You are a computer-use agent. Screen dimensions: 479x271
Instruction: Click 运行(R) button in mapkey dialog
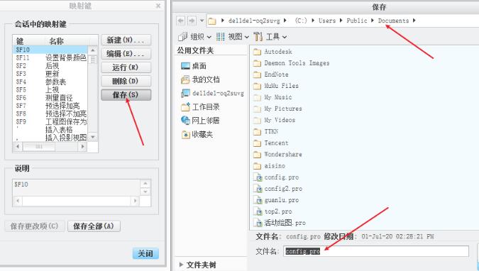click(x=126, y=67)
